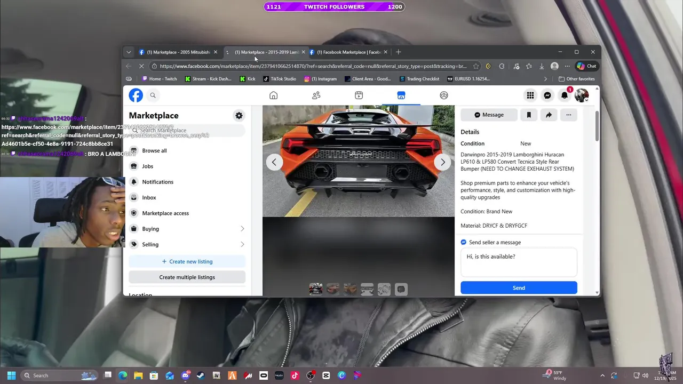Show the next listing photo
683x384 pixels.
(x=442, y=162)
